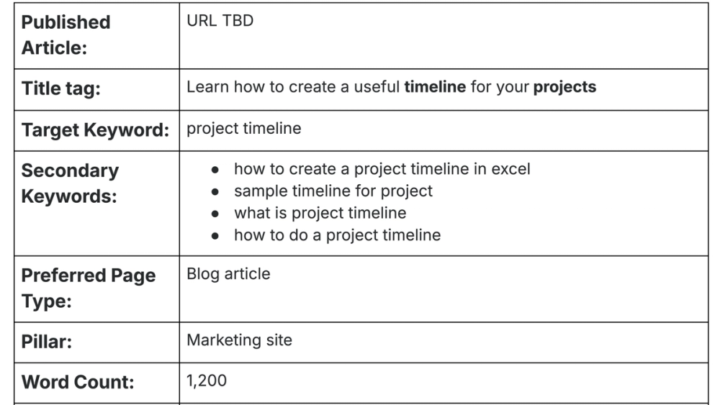The height and width of the screenshot is (405, 720).
Task: Click the bullet before 'sample timeline for project'
Action: coord(215,192)
